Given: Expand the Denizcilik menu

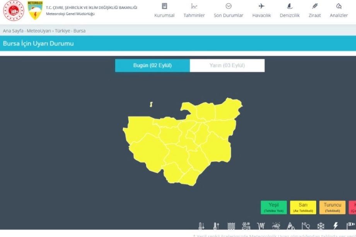Looking at the screenshot, I should click(x=290, y=10).
